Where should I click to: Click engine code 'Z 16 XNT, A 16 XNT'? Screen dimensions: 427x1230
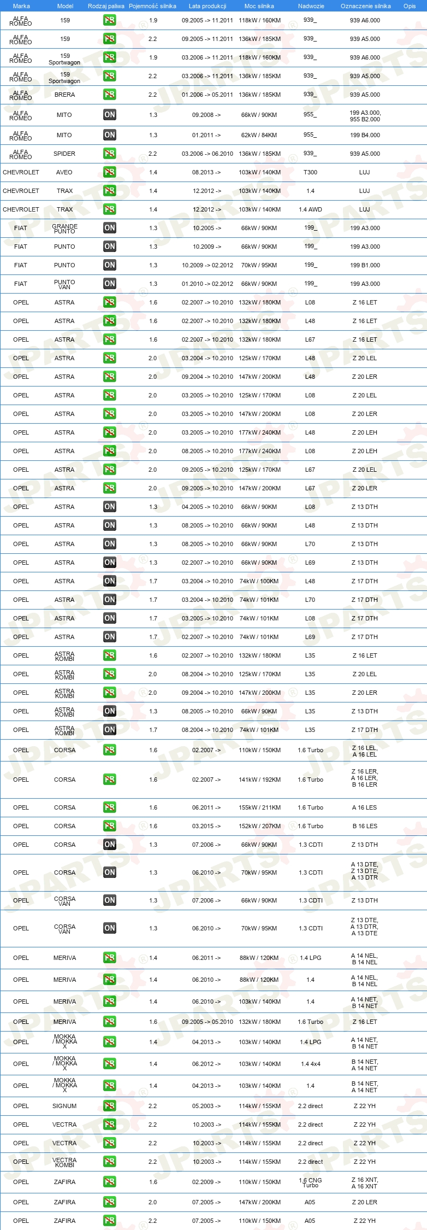[x=365, y=1182]
